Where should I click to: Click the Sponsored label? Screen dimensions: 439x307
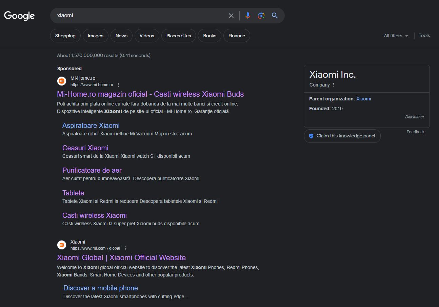coord(69,69)
